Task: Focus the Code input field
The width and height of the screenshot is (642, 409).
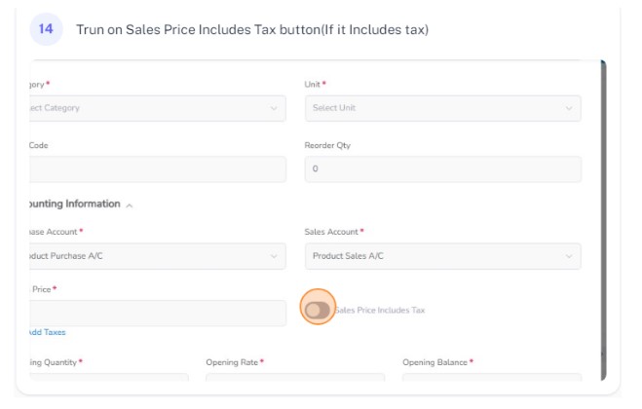Action: point(158,169)
